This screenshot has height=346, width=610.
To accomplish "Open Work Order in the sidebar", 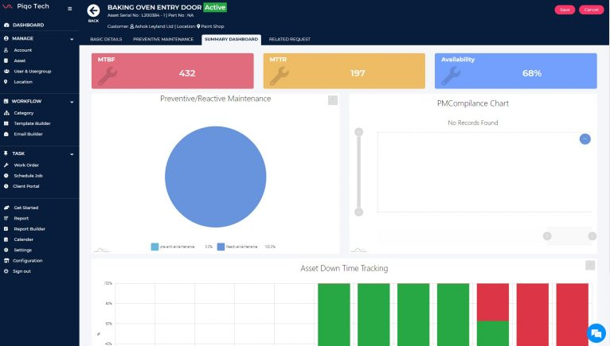I will click(x=26, y=165).
